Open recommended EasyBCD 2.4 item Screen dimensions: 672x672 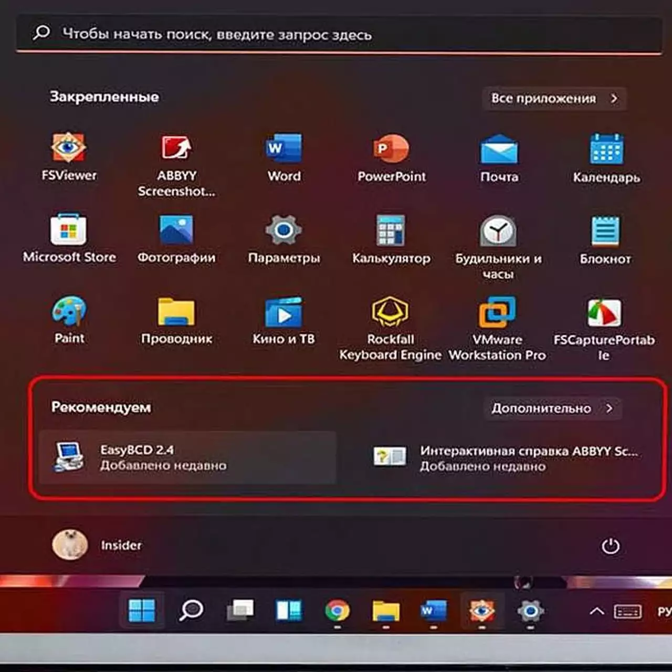[187, 457]
